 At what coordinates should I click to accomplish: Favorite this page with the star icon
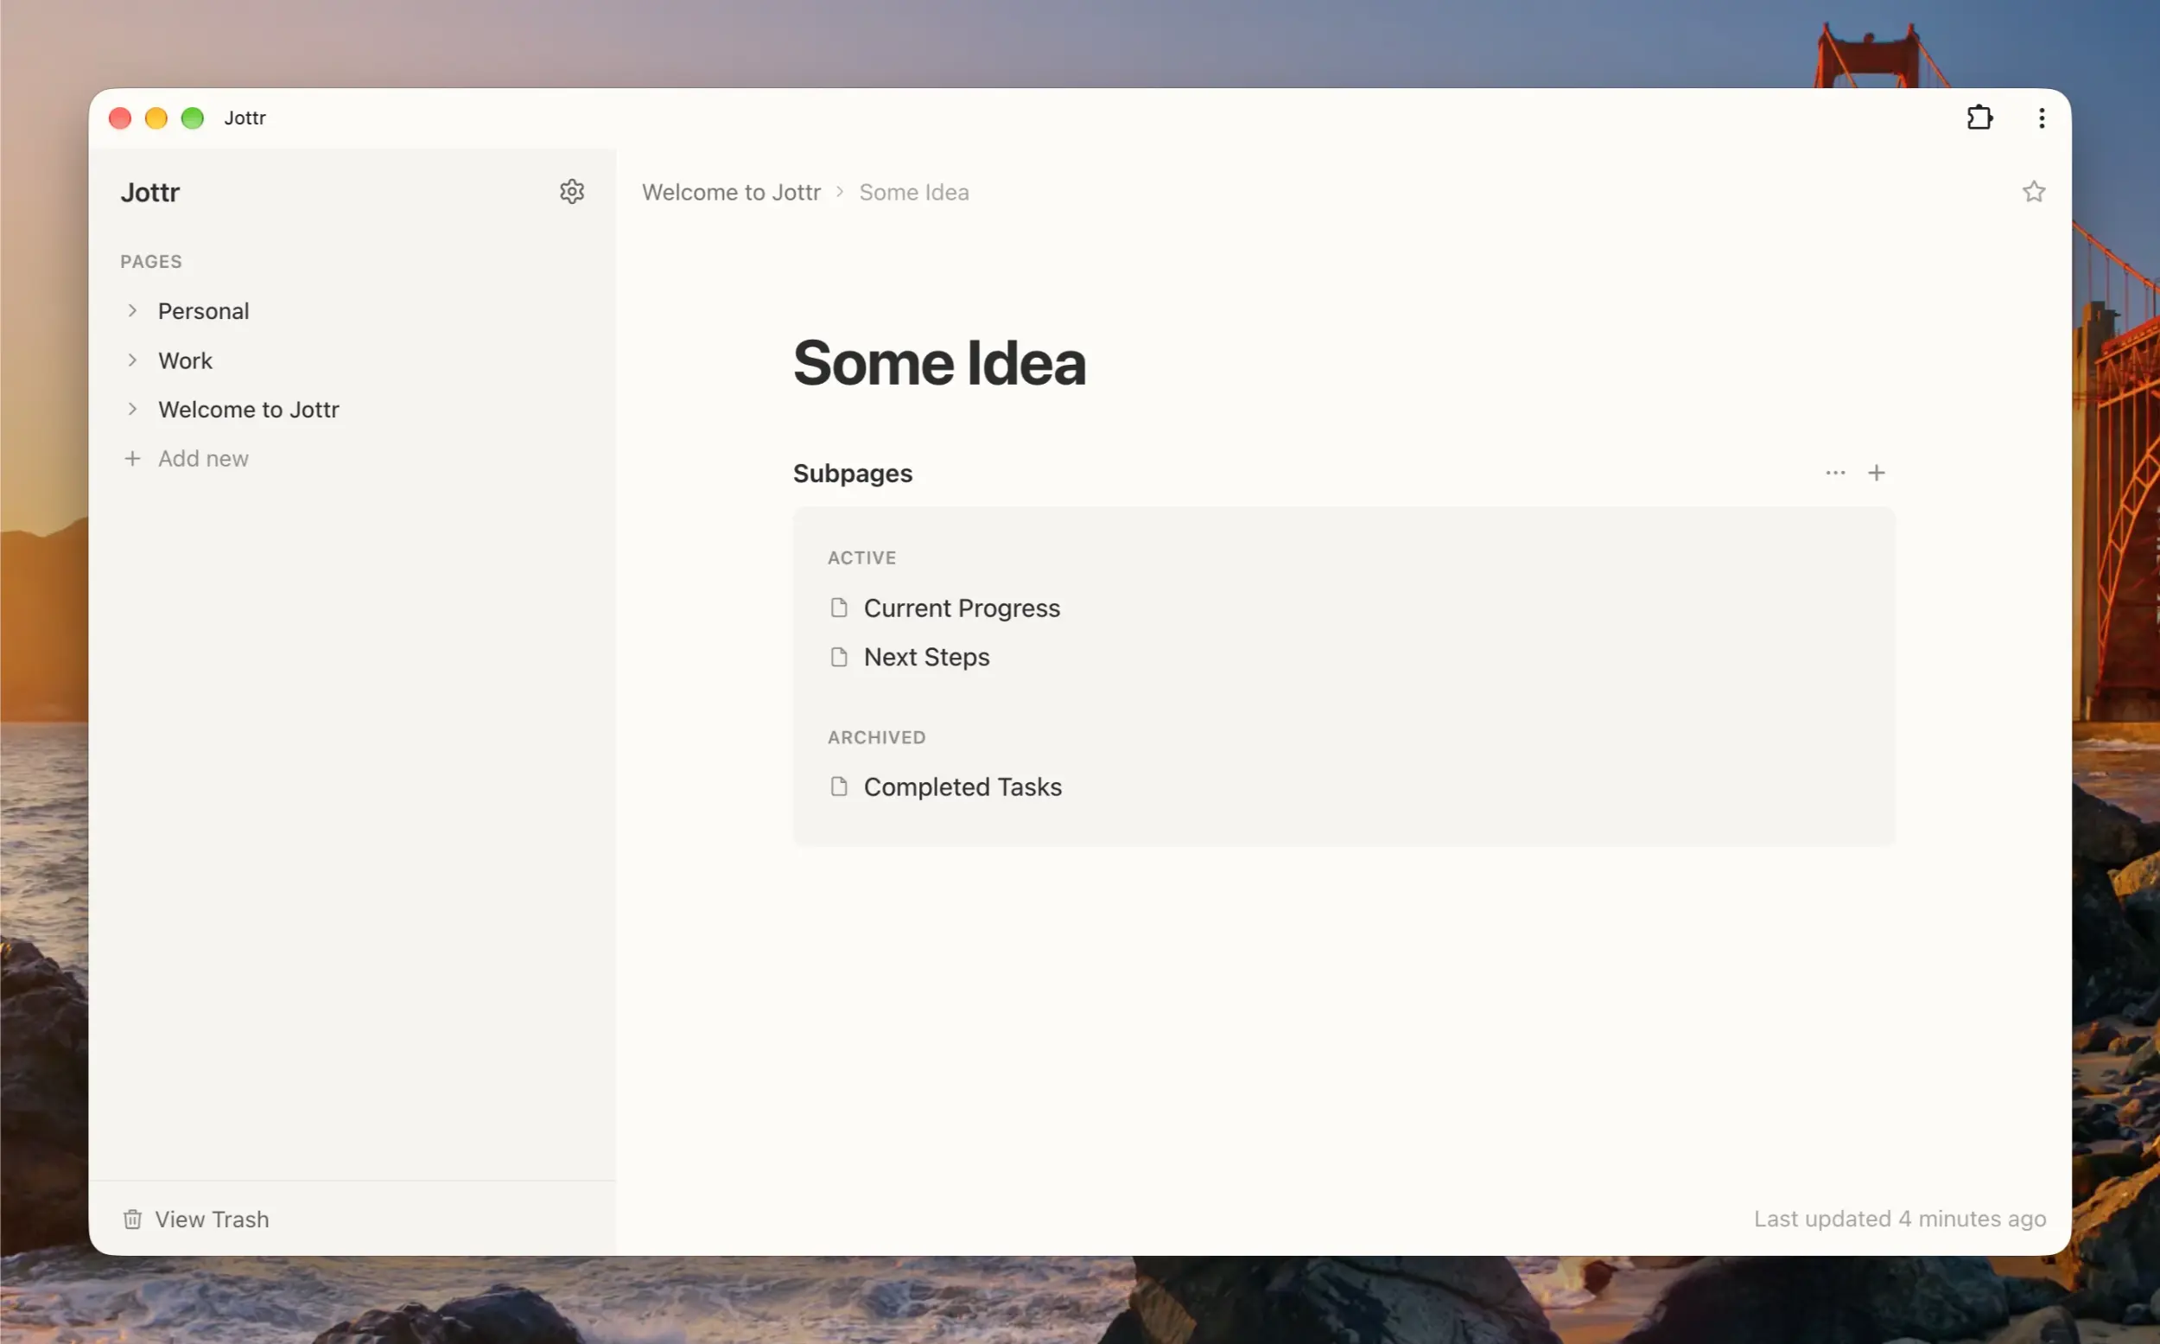pos(2033,192)
